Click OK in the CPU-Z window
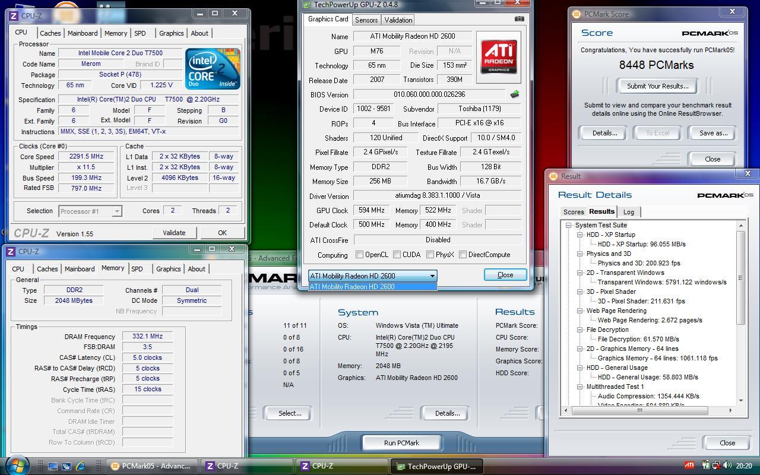The height and width of the screenshot is (475, 760). [x=222, y=233]
